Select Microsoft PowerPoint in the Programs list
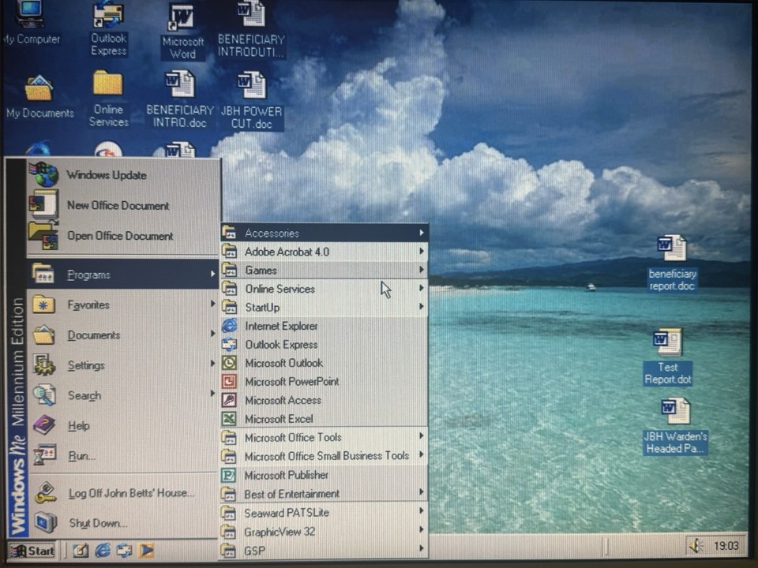 point(292,381)
